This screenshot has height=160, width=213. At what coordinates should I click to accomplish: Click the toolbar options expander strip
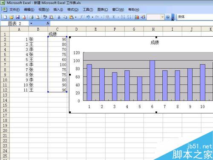pos(173,17)
